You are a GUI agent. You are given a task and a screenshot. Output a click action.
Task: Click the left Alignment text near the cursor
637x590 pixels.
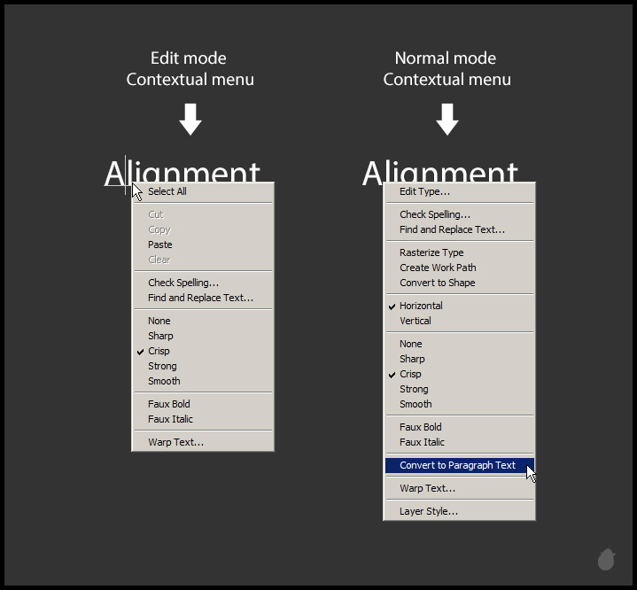point(182,173)
